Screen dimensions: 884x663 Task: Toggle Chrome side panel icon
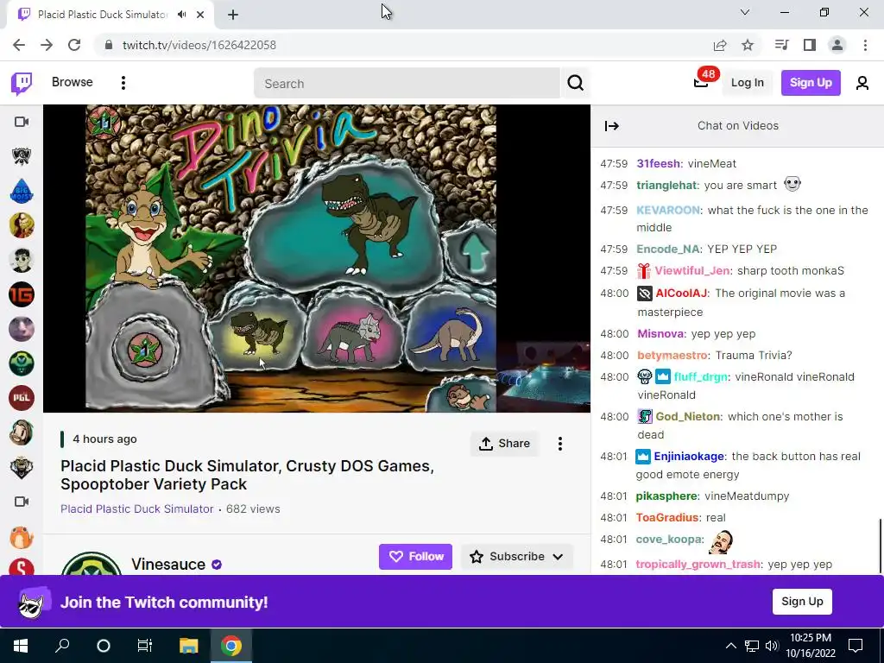[810, 45]
